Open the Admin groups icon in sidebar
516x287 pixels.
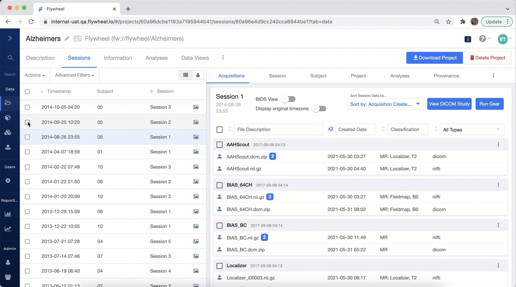(8, 277)
